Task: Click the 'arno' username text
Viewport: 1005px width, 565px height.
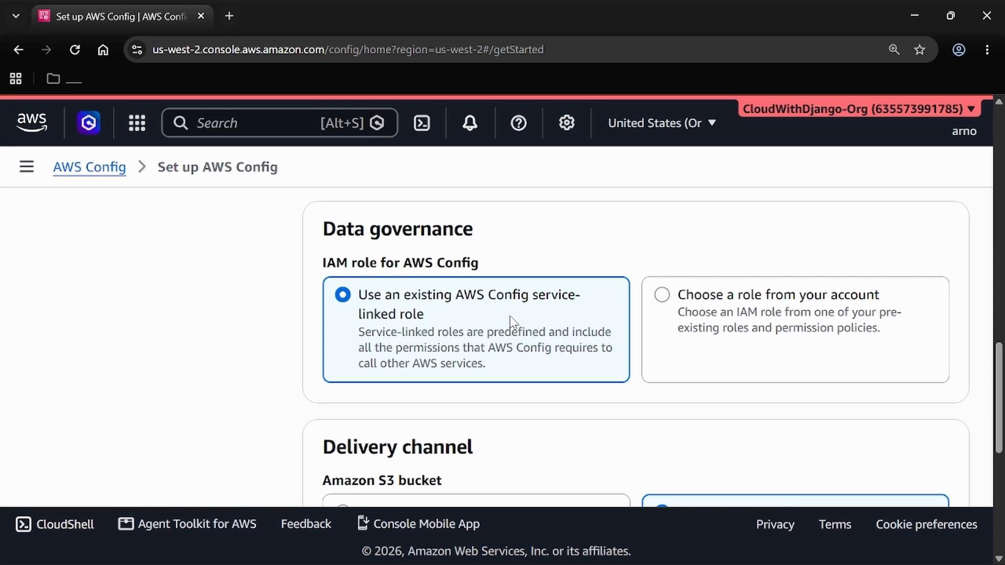Action: click(964, 131)
